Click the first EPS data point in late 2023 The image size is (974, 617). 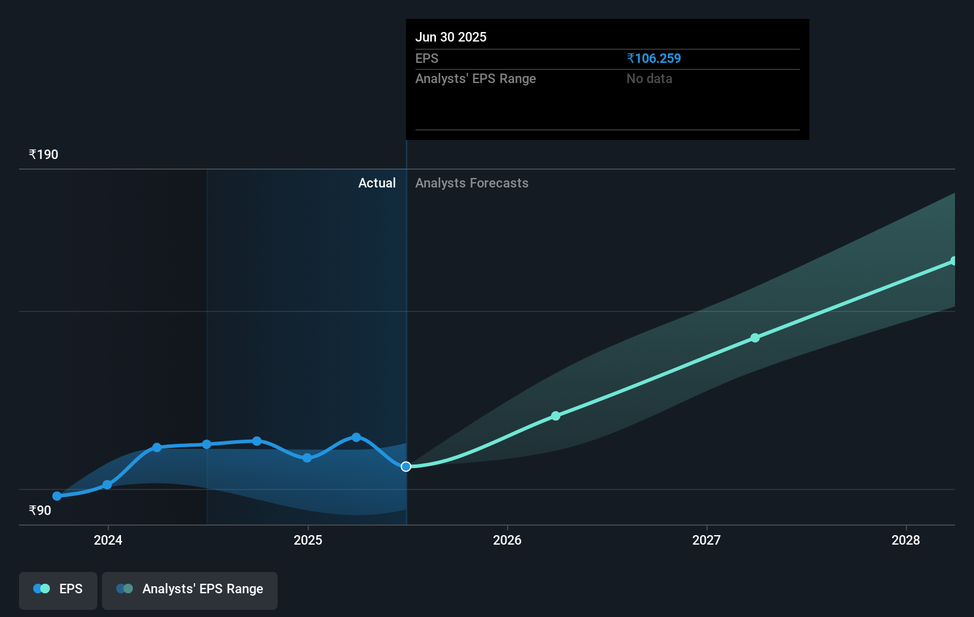click(57, 496)
